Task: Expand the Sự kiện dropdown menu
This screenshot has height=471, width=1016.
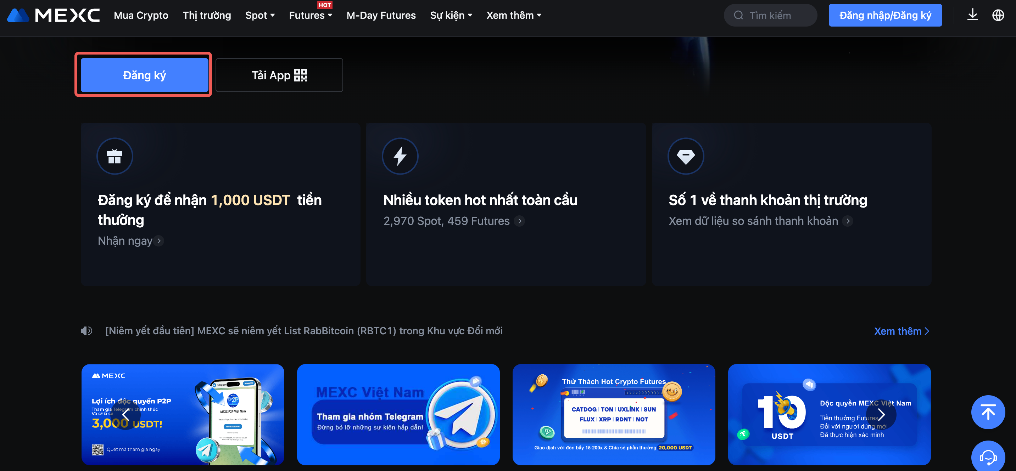Action: [x=451, y=15]
